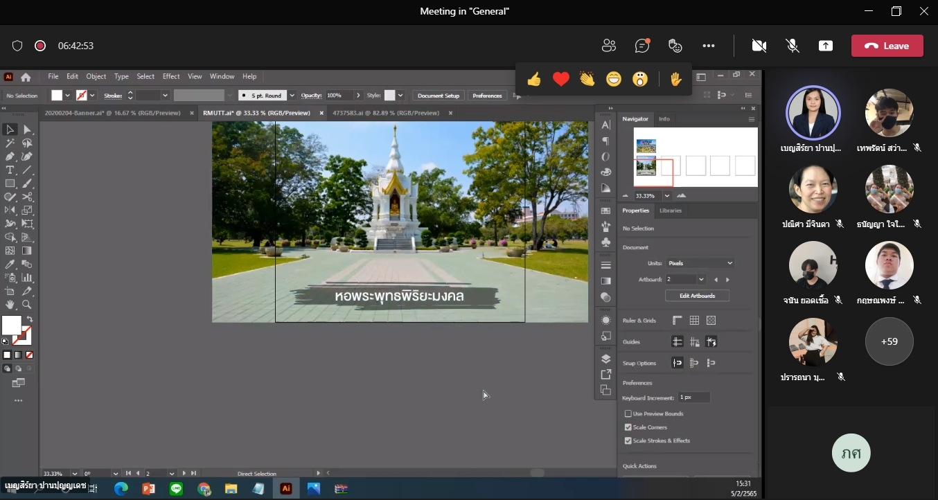Unmute microphone in Teams

(x=793, y=46)
